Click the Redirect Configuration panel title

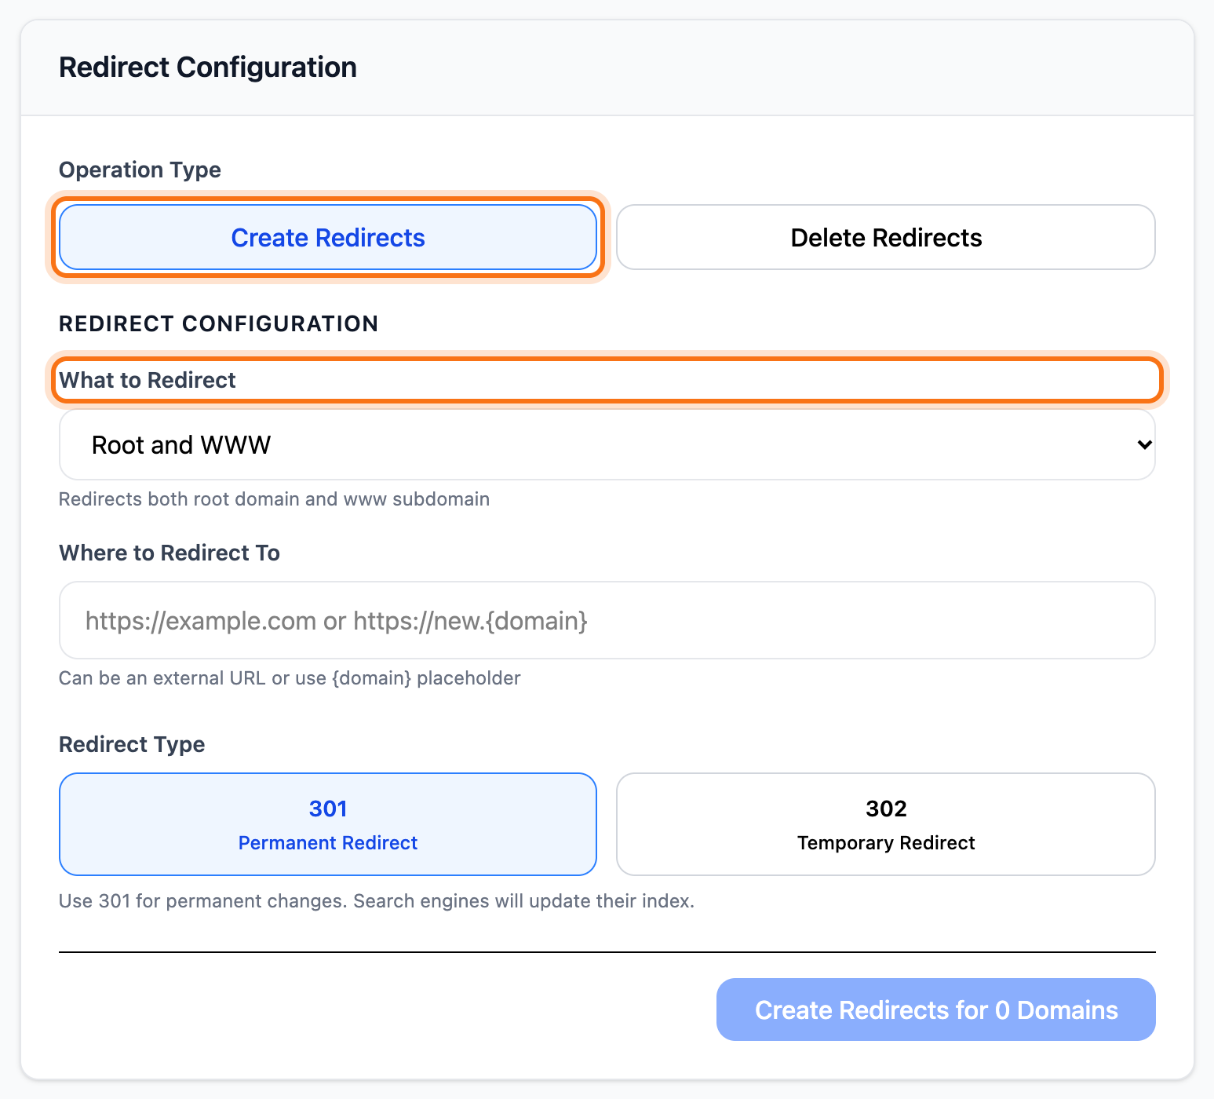tap(208, 68)
